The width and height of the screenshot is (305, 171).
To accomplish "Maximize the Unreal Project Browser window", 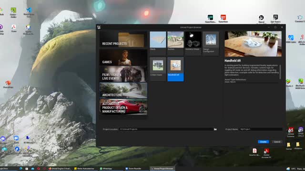I will [275, 28].
